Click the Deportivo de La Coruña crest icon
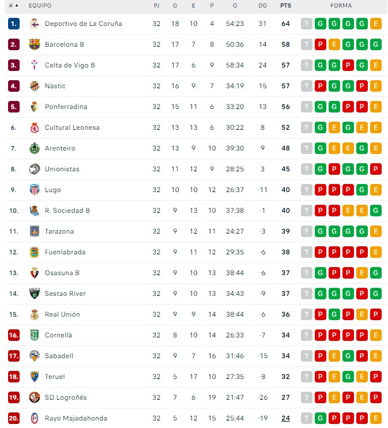 tap(35, 24)
